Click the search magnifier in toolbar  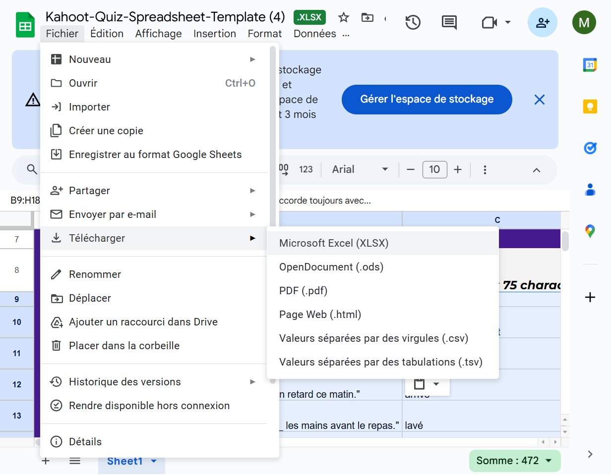click(32, 169)
